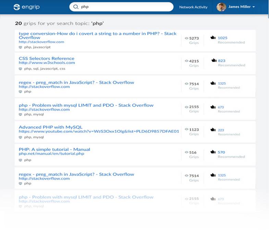Open the CSS Selectors Reference result

click(x=47, y=58)
